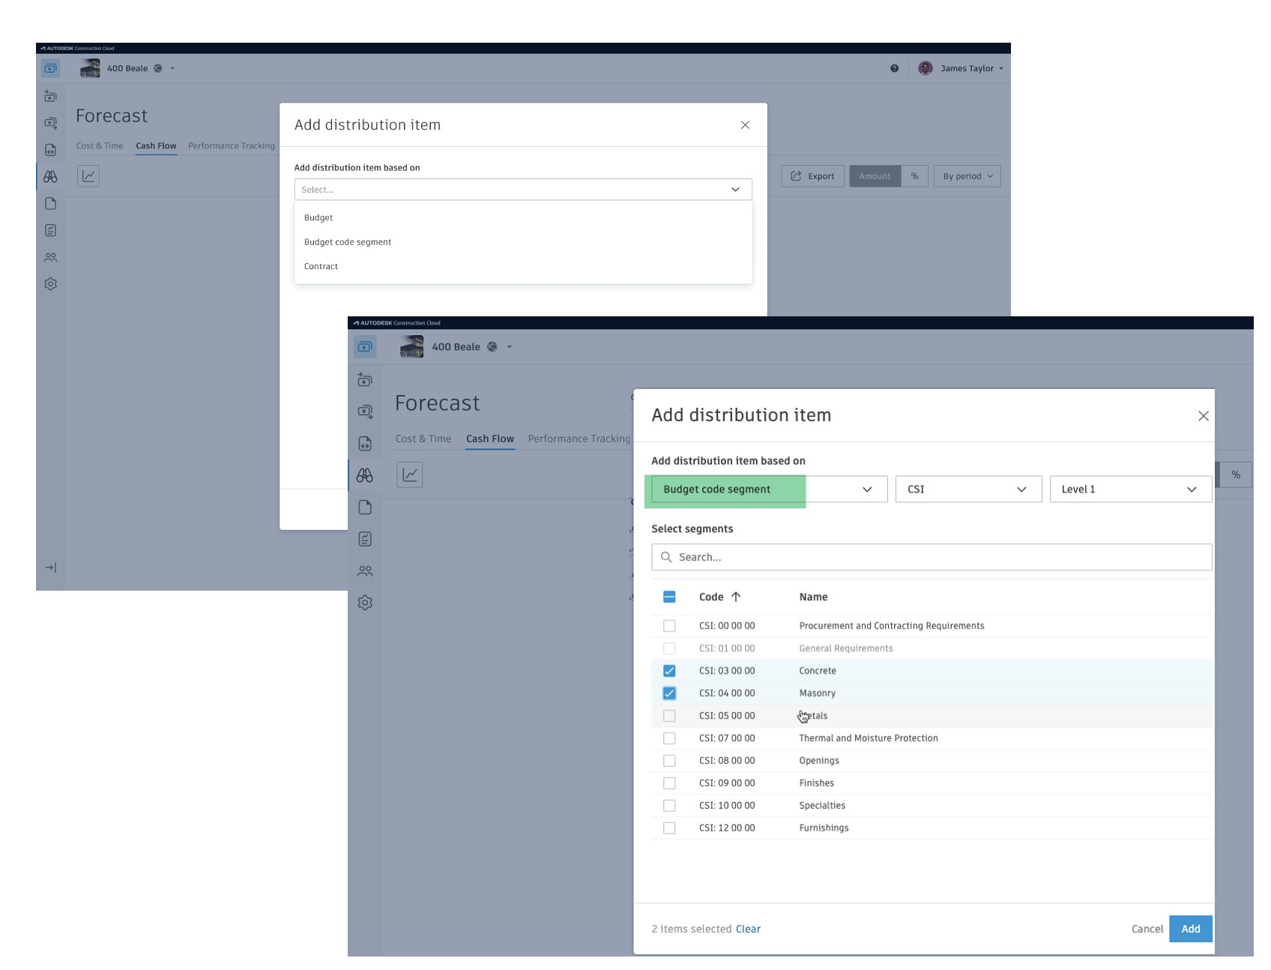Viewport: 1271px width, 970px height.
Task: Check the Thermal and Moisture Protection checkbox
Action: 669,738
